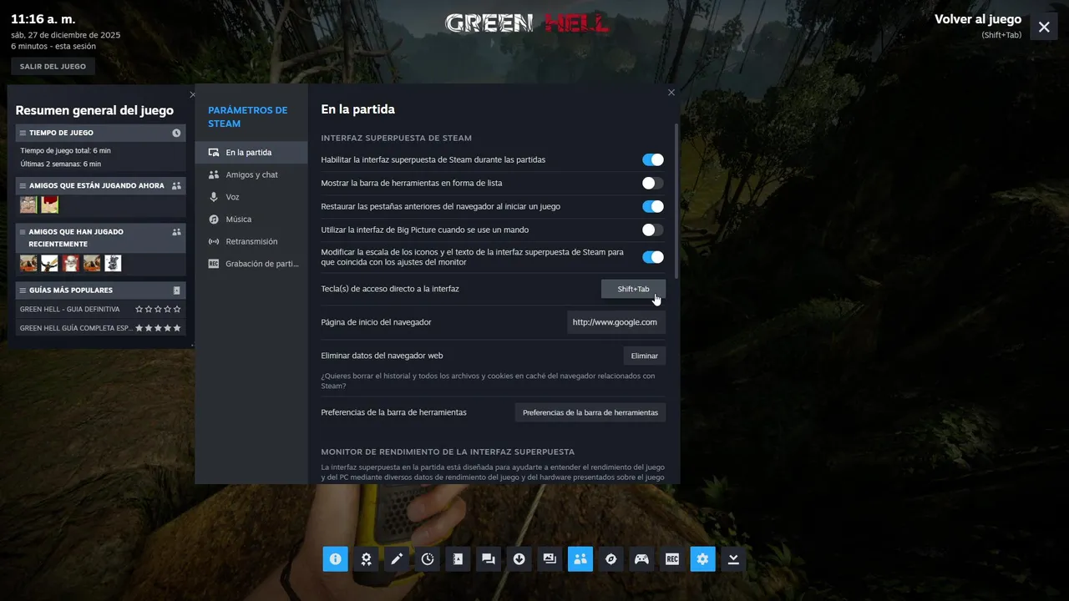Open the REC game recording toolbar icon
The image size is (1069, 601).
tap(672, 559)
